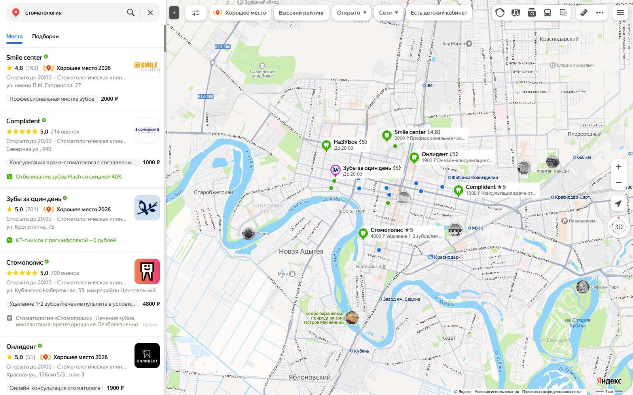Click the Точка photo marker on map
Screen dimensions: 633x395
(x=248, y=233)
